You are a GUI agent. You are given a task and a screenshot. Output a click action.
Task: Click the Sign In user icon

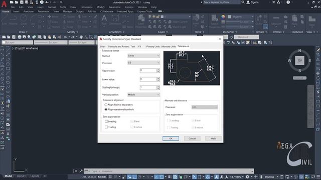(x=248, y=2)
